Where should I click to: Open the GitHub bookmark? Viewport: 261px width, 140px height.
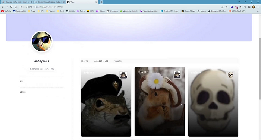[70, 11]
